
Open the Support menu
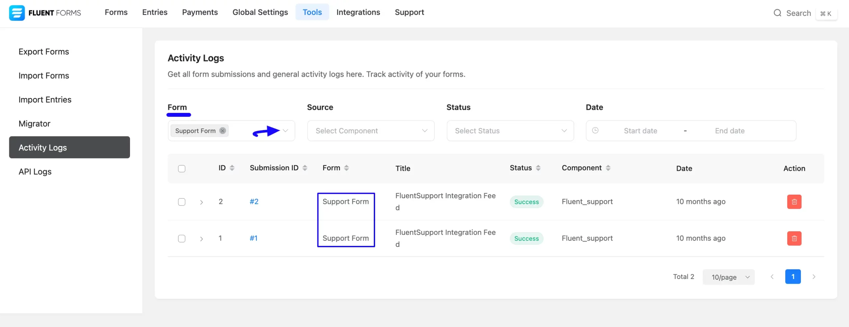click(409, 12)
